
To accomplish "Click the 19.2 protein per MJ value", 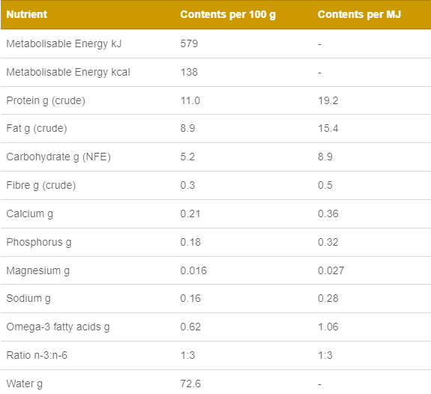I will (x=328, y=100).
